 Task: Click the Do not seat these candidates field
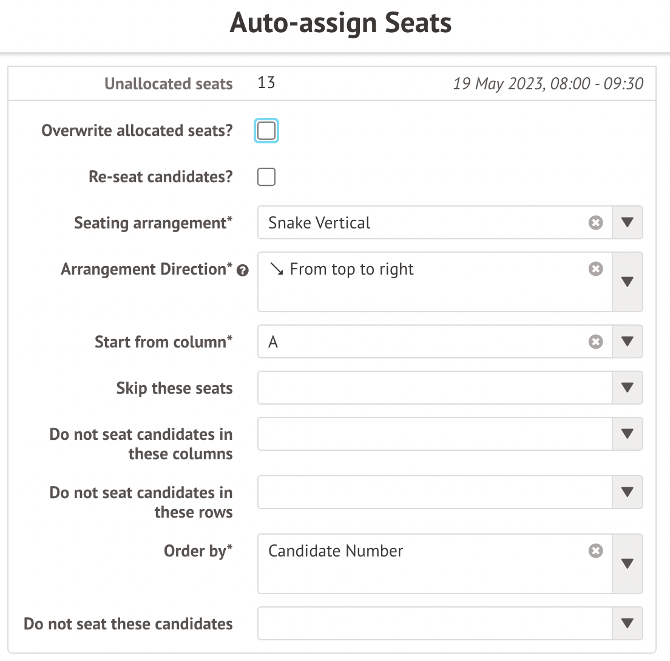434,623
